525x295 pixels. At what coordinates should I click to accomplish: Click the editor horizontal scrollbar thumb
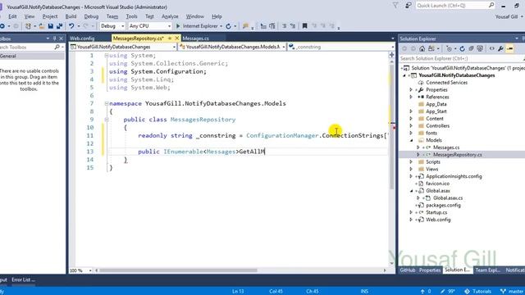click(178, 270)
